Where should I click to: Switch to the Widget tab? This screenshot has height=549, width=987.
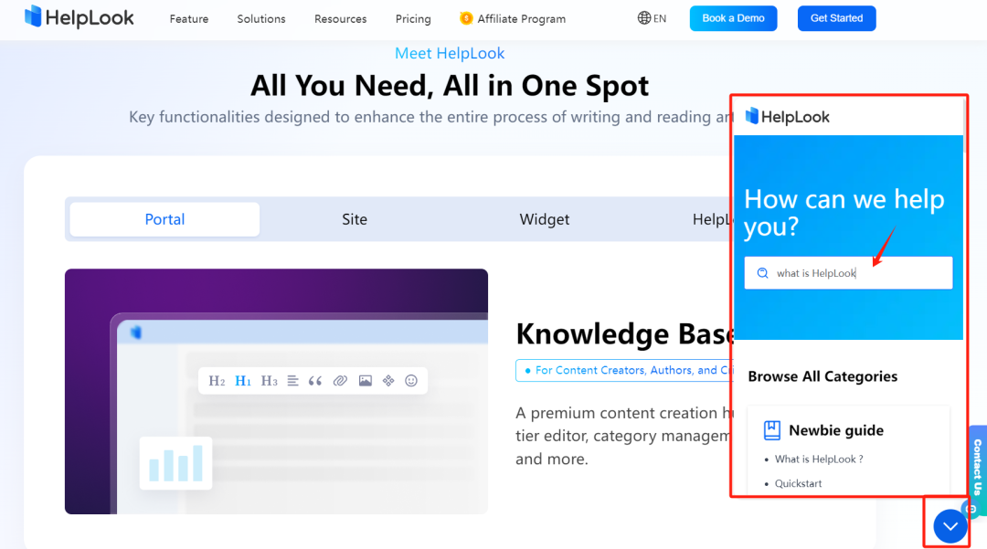pyautogui.click(x=544, y=219)
